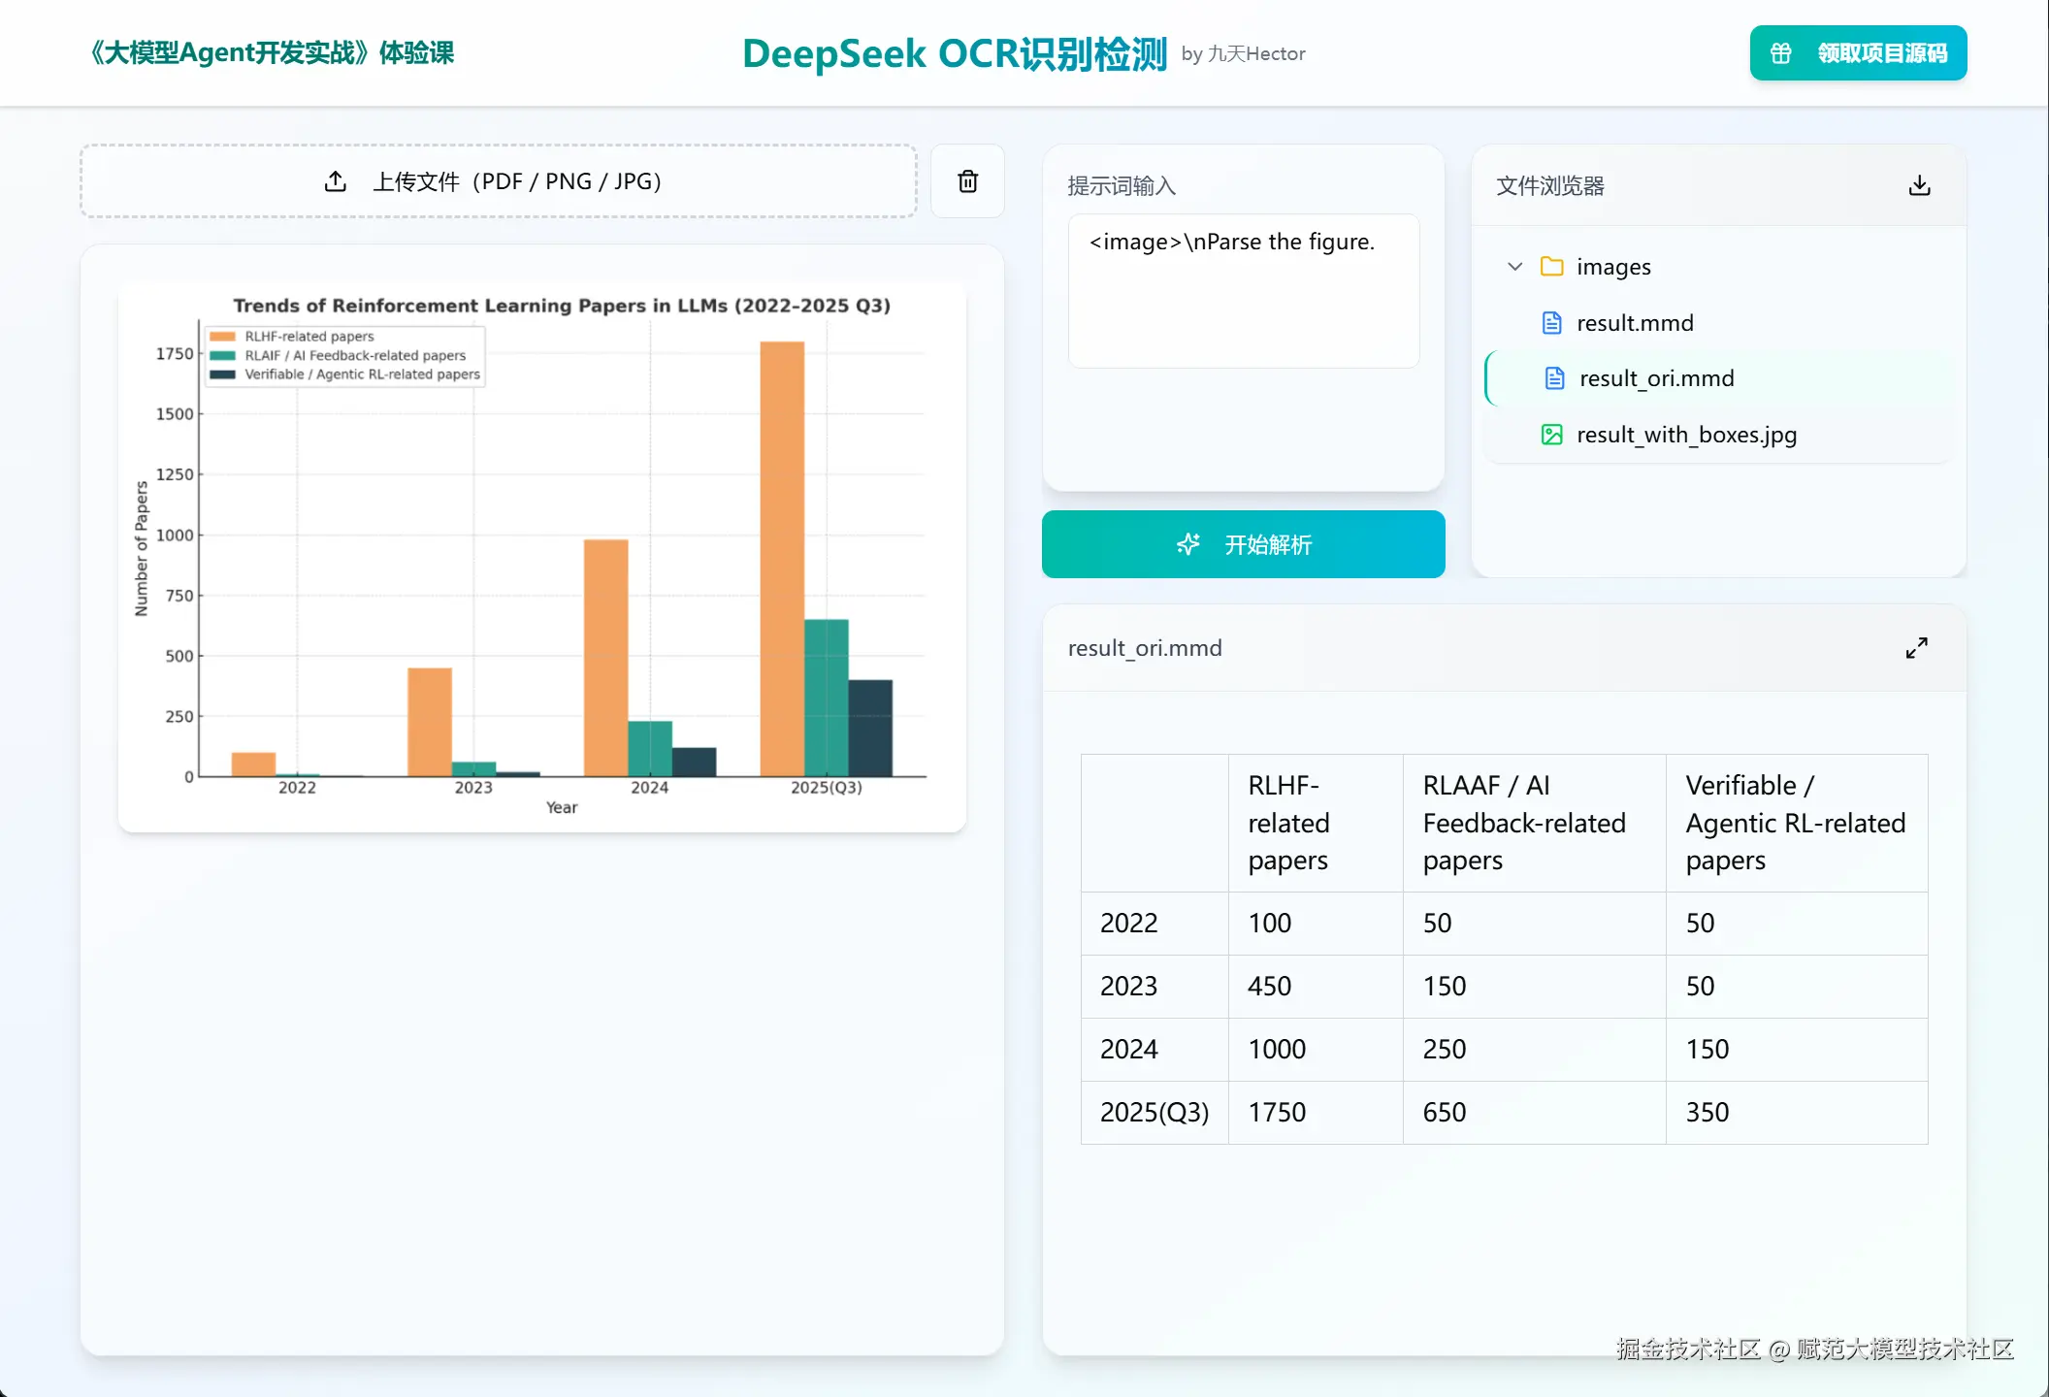This screenshot has width=2049, height=1397.
Task: Collapse the images folder chevron
Action: pos(1514,267)
